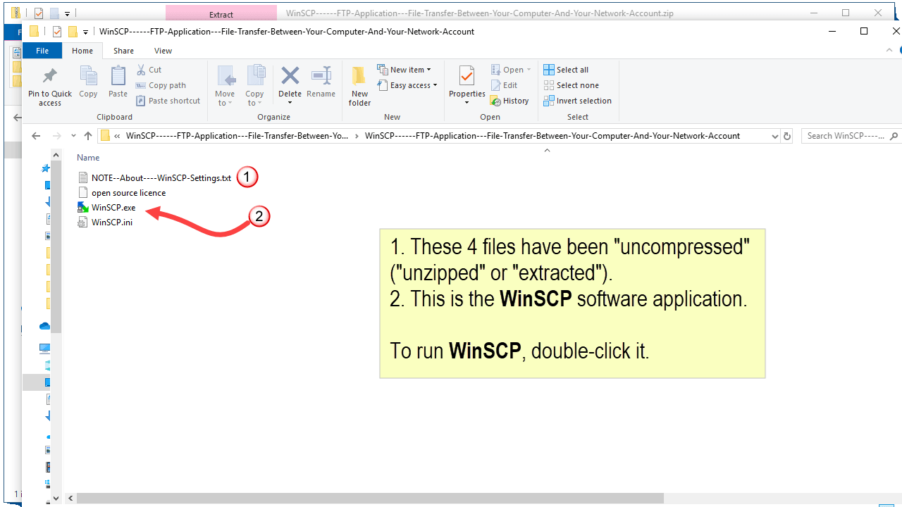Click Select none
The width and height of the screenshot is (902, 507).
[571, 85]
